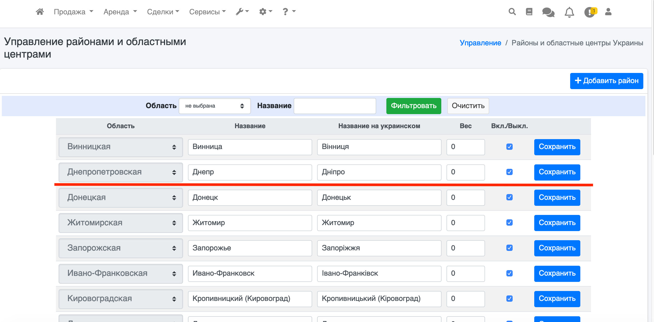The height and width of the screenshot is (322, 654).
Task: Click the green Фильтровать button
Action: (413, 106)
